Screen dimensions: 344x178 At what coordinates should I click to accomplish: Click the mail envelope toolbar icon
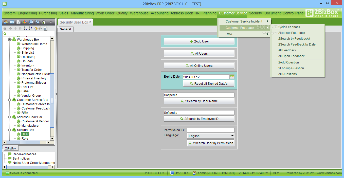[12, 22]
